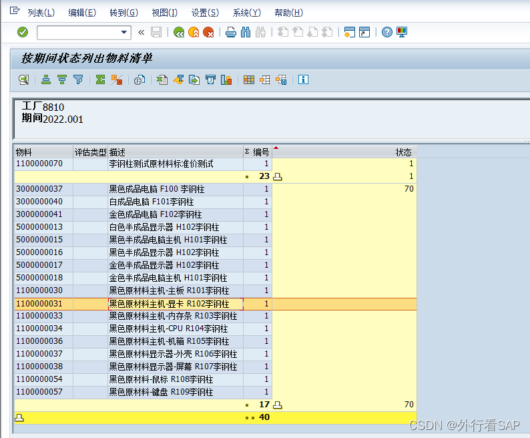Open the 视图(I) menu

coord(165,13)
